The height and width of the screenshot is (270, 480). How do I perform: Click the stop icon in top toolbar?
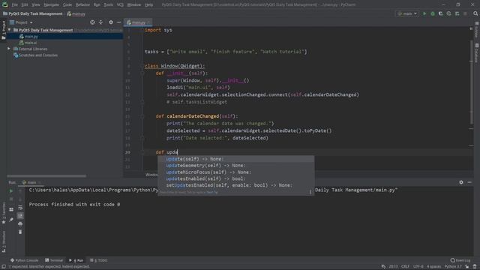click(x=465, y=13)
